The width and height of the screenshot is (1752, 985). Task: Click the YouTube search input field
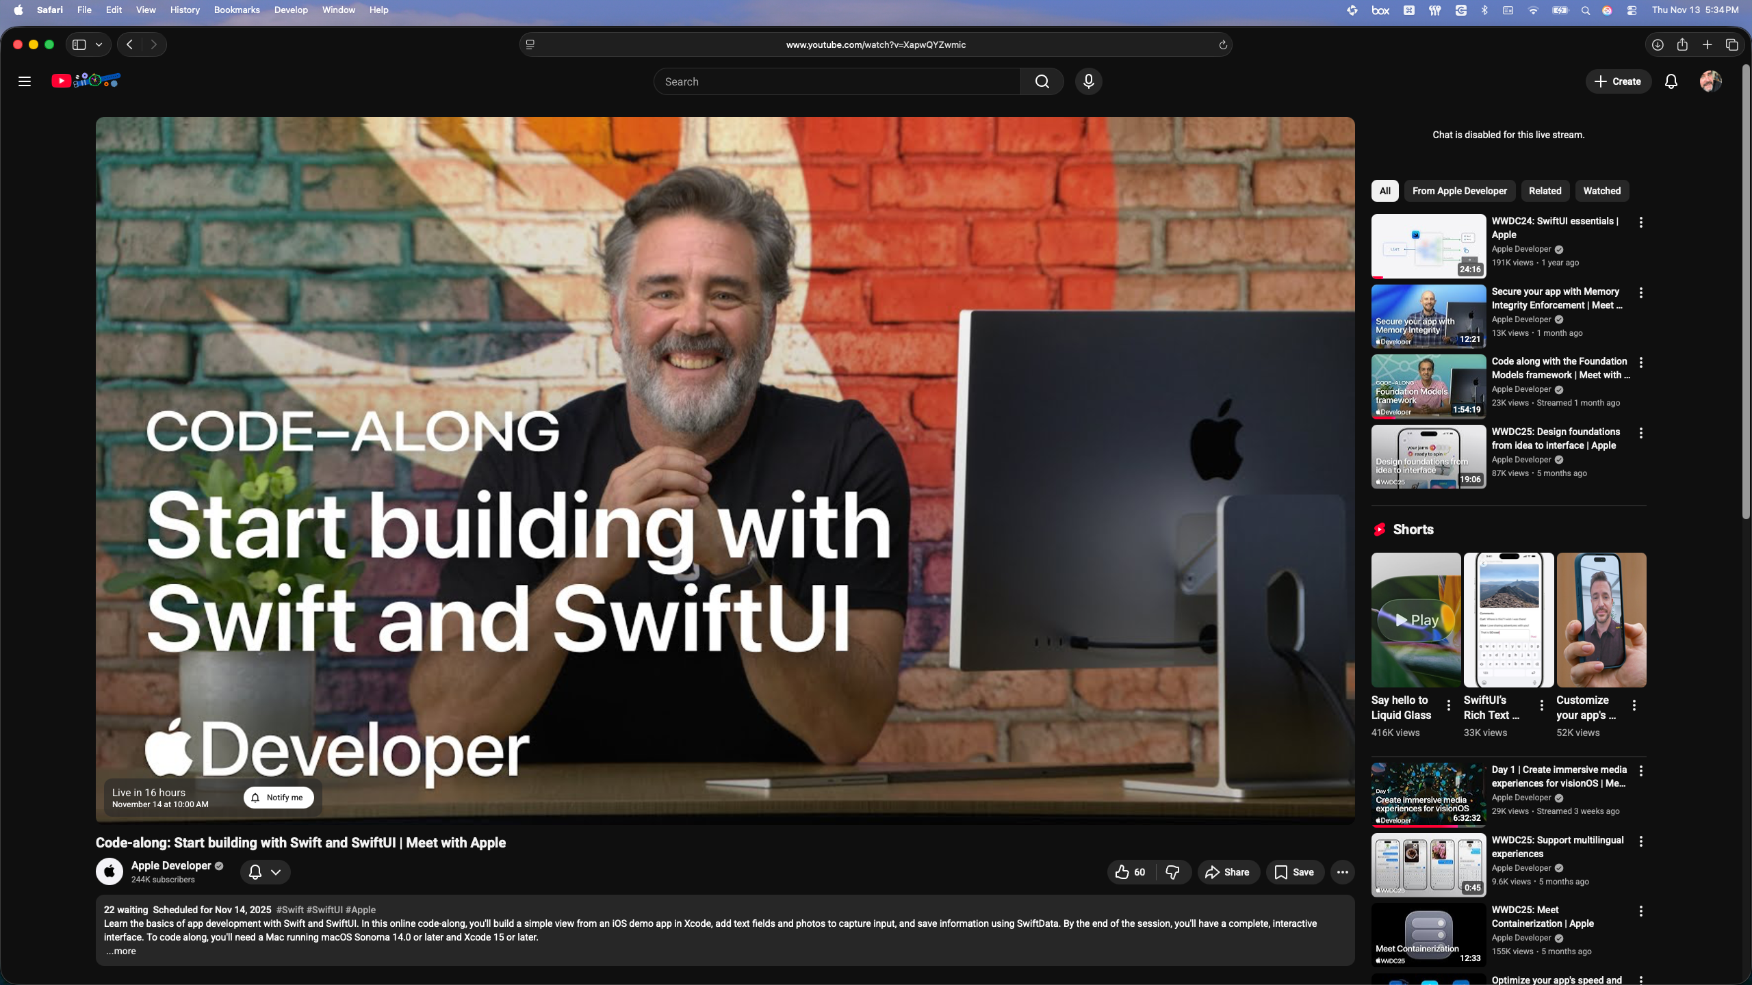836,81
